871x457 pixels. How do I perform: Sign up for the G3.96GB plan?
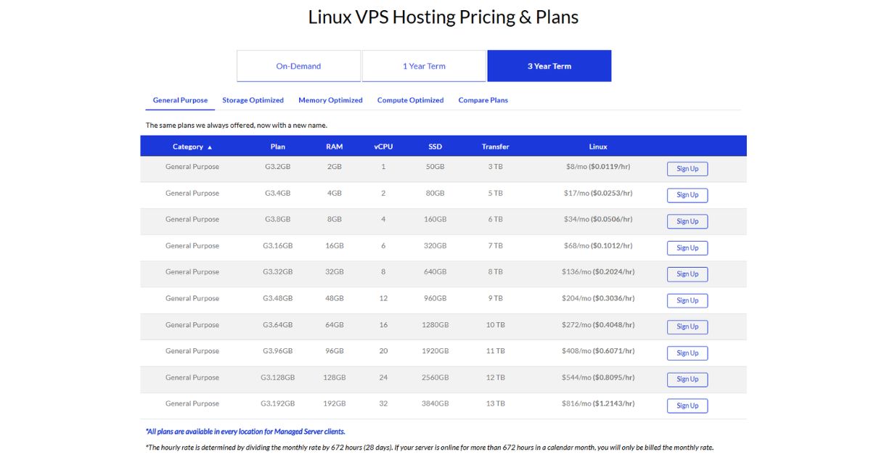pyautogui.click(x=687, y=353)
